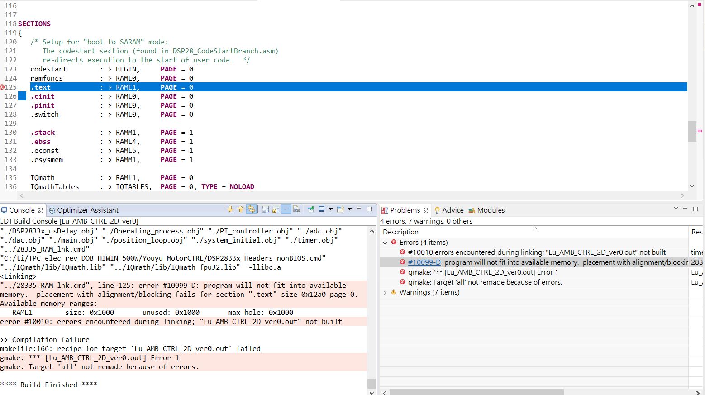Click the Description column header
The image size is (705, 395).
tap(400, 232)
